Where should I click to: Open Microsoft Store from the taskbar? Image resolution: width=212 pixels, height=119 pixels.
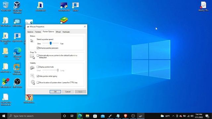tap(95, 116)
